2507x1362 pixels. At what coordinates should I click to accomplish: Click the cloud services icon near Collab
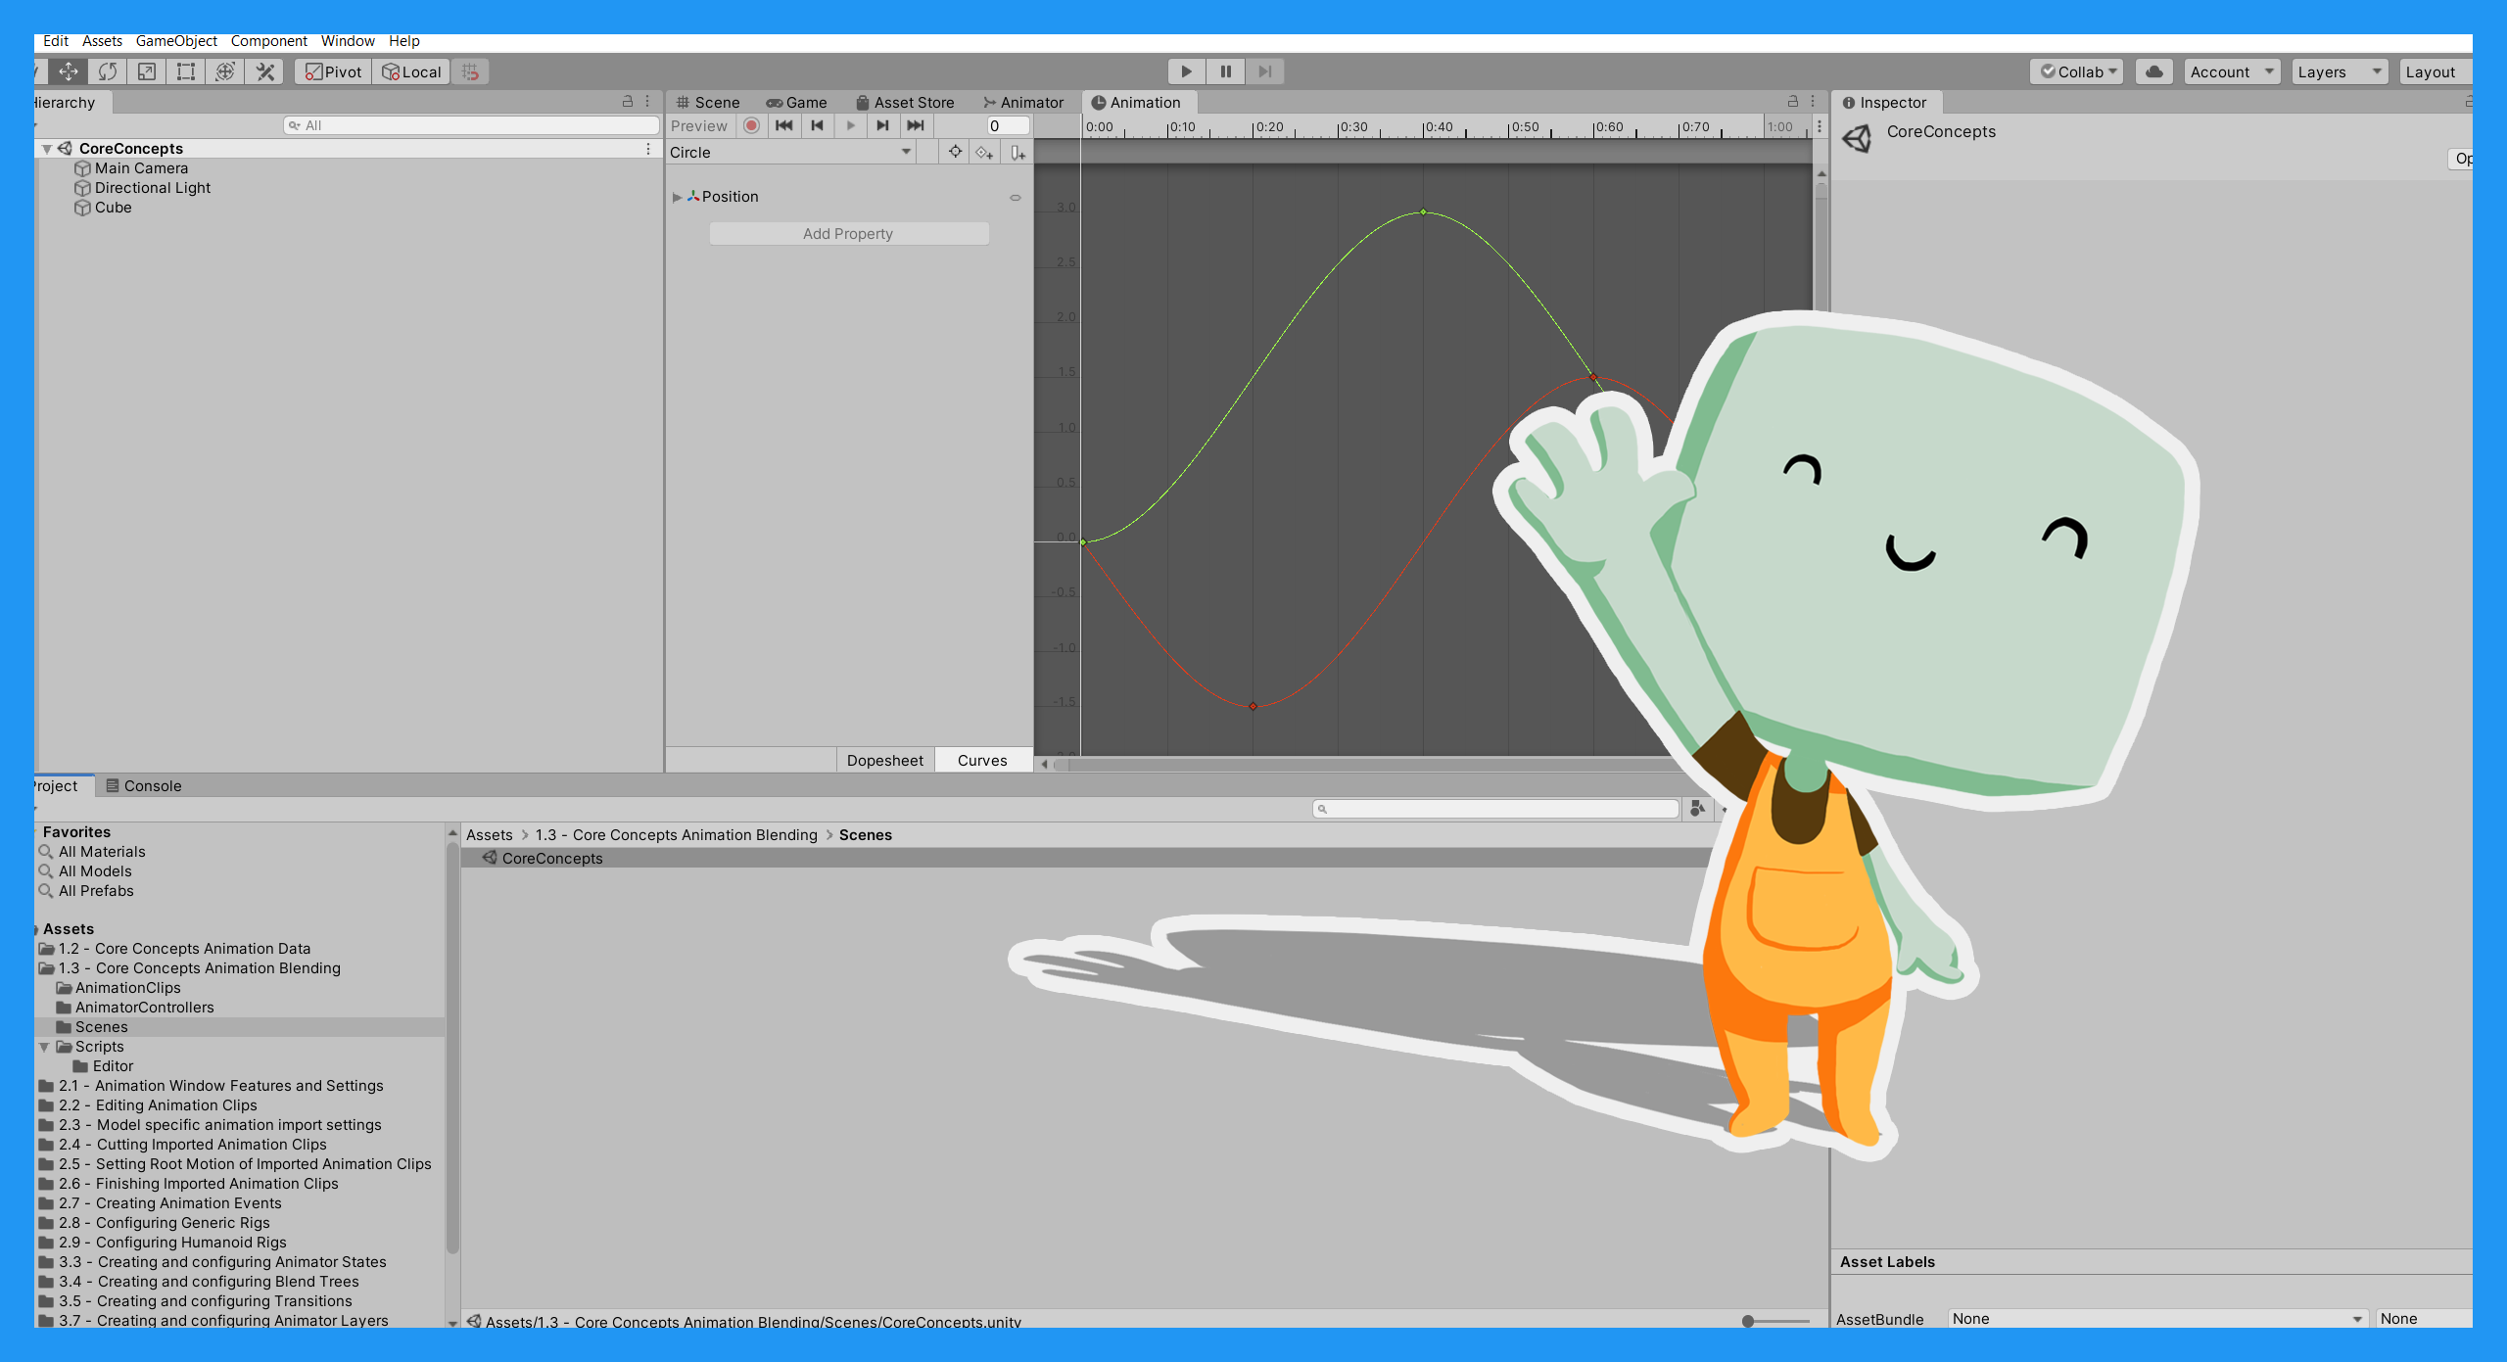[x=2152, y=70]
